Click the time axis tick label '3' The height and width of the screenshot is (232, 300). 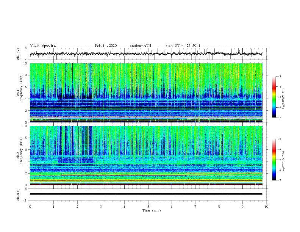click(x=101, y=207)
